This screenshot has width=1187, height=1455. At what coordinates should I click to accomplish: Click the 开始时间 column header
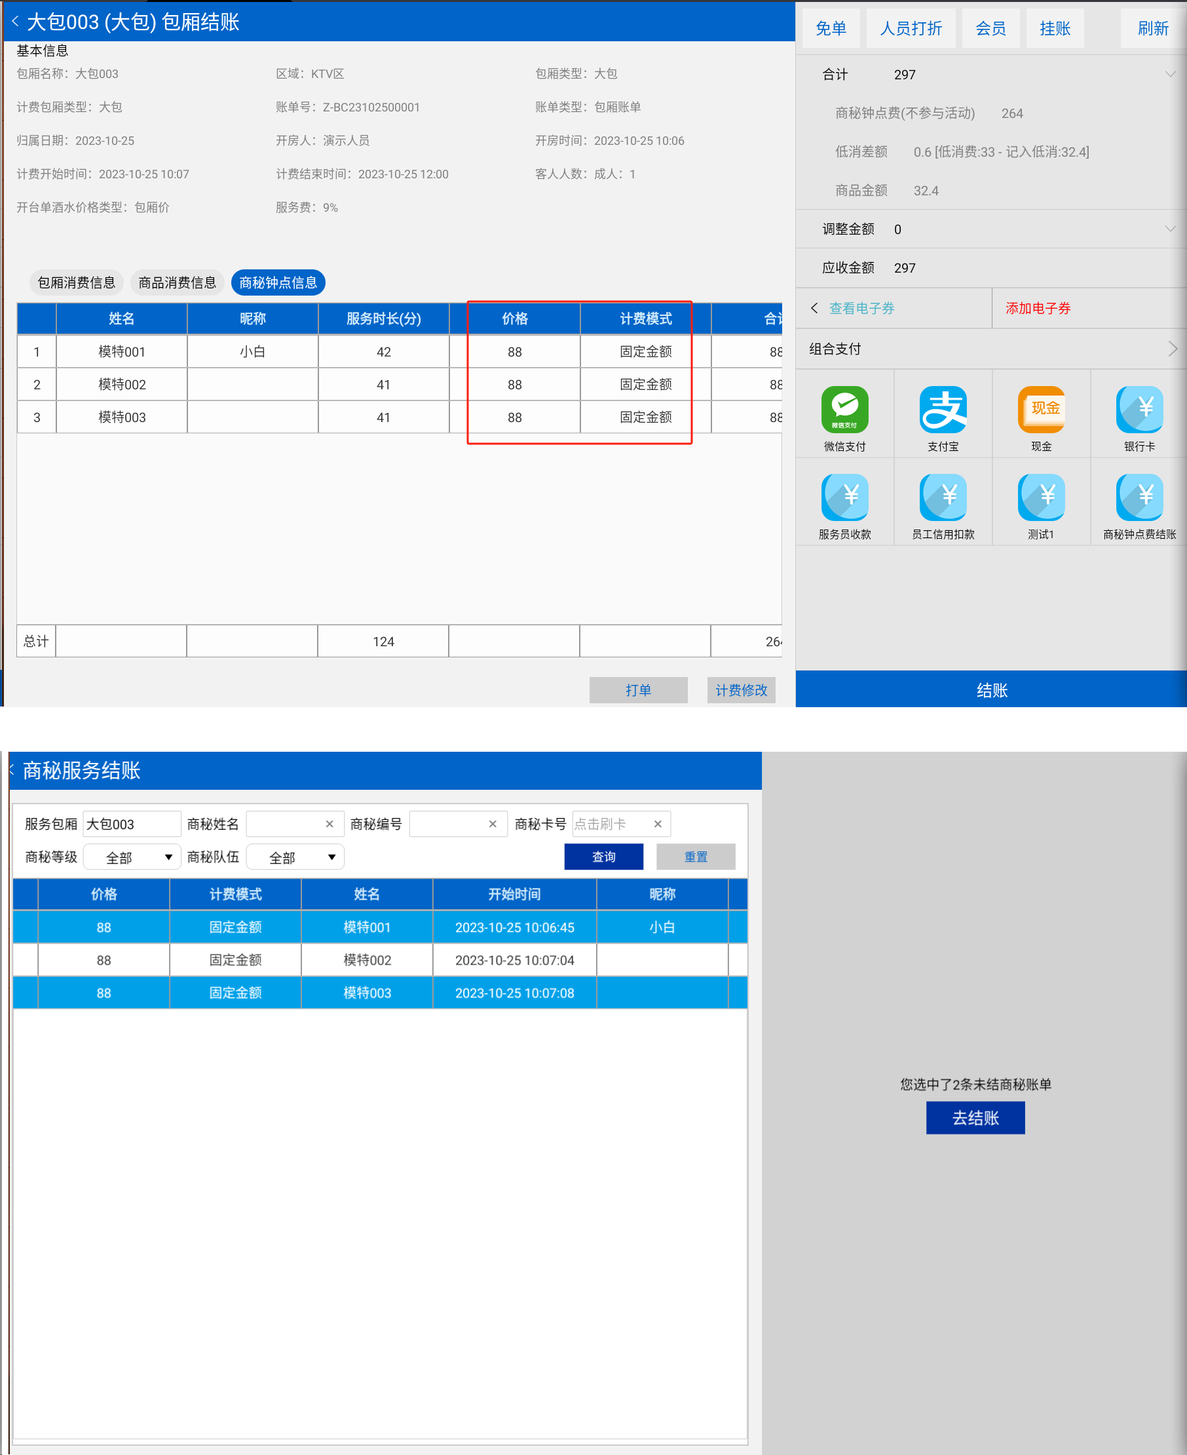click(514, 894)
